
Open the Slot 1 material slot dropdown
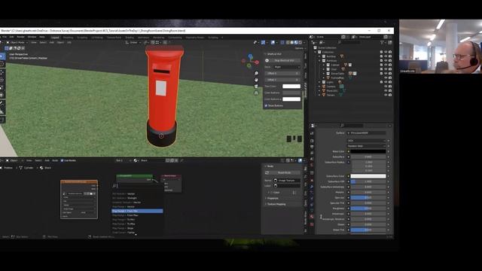click(x=124, y=160)
